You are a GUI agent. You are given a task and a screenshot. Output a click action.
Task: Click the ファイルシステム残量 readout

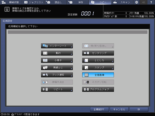[142, 16]
